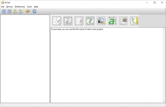Viewport: 166px width, 107px height.
Task: Launch the schematic editor (Eeschema)
Action: (57, 21)
